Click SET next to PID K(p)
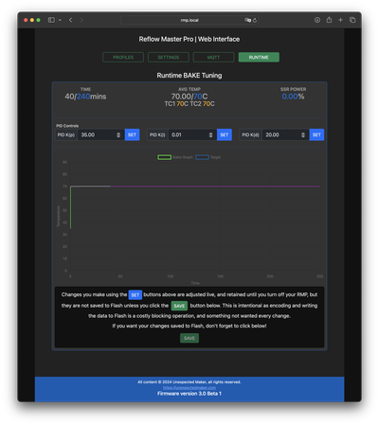This screenshot has height=425, width=379. coord(132,134)
